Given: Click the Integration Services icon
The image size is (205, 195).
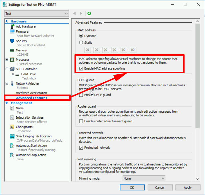Looking at the screenshot, I should click(x=12, y=118).
